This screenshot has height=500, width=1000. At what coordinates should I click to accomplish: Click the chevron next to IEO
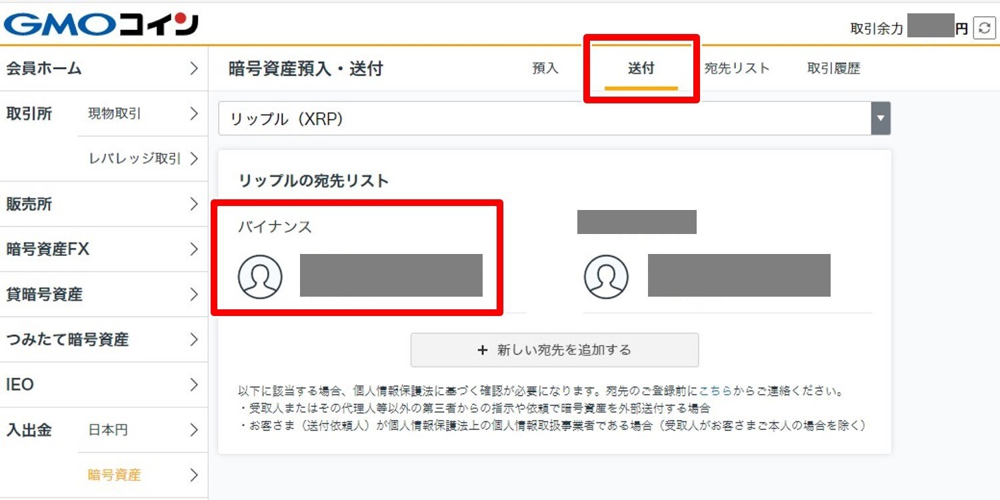(194, 385)
